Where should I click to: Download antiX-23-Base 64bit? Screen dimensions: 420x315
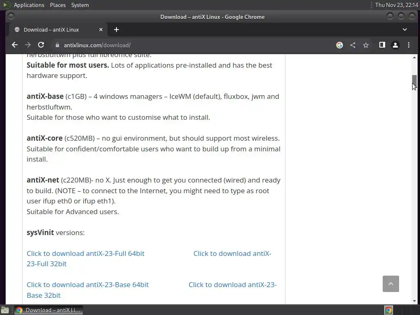[88, 285]
